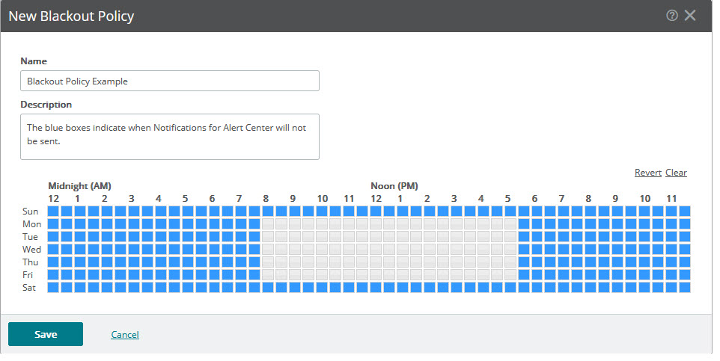
Task: Toggle the Tuesday 10 PM blue box
Action: [x=644, y=236]
